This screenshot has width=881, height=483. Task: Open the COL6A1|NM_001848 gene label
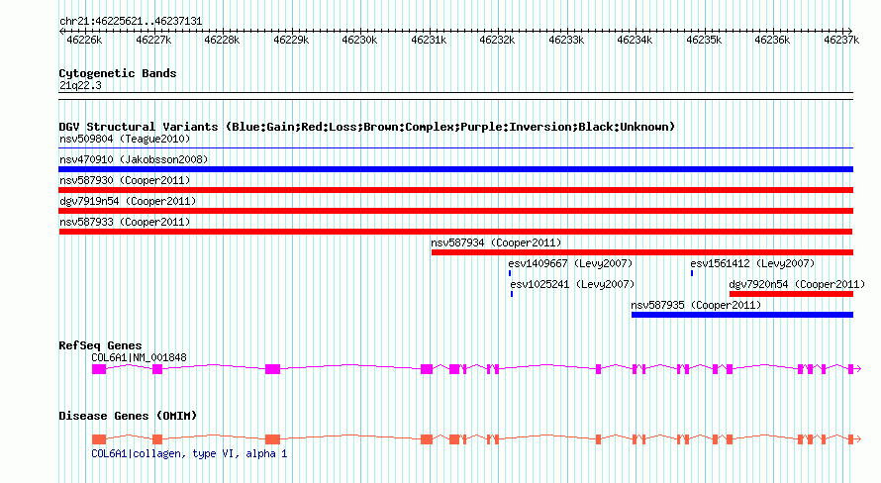(x=139, y=357)
